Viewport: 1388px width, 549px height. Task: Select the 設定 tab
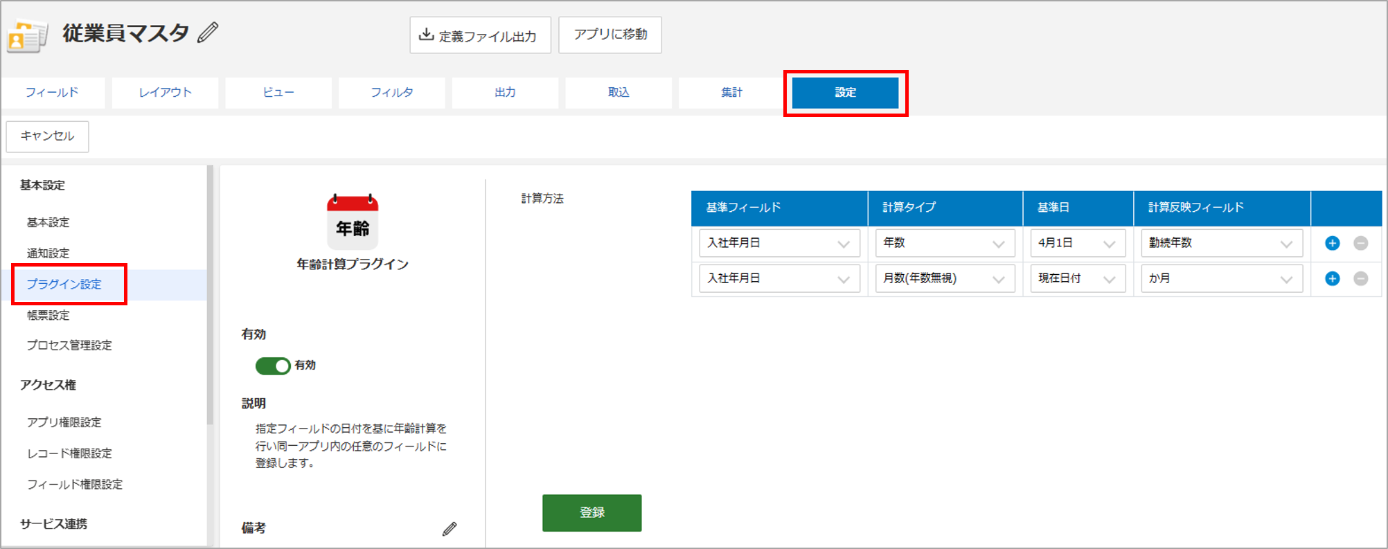[x=845, y=93]
